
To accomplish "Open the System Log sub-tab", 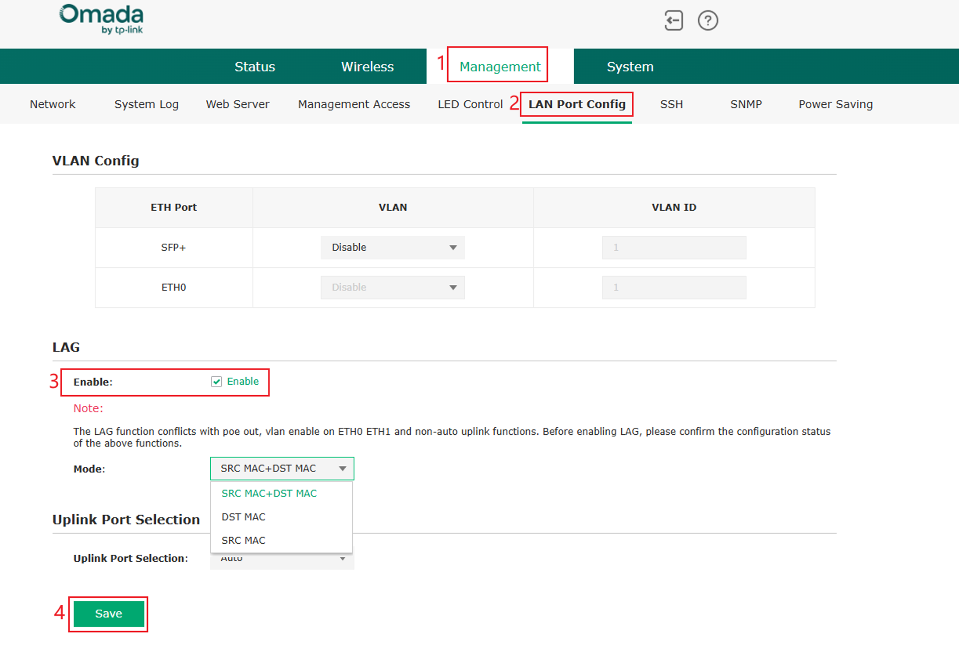I will tap(147, 104).
